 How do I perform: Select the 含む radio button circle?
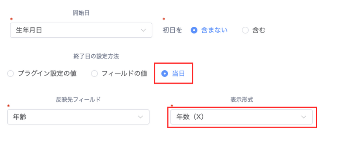point(245,30)
